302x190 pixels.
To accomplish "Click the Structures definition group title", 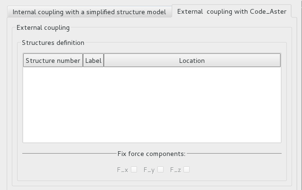I will click(53, 43).
